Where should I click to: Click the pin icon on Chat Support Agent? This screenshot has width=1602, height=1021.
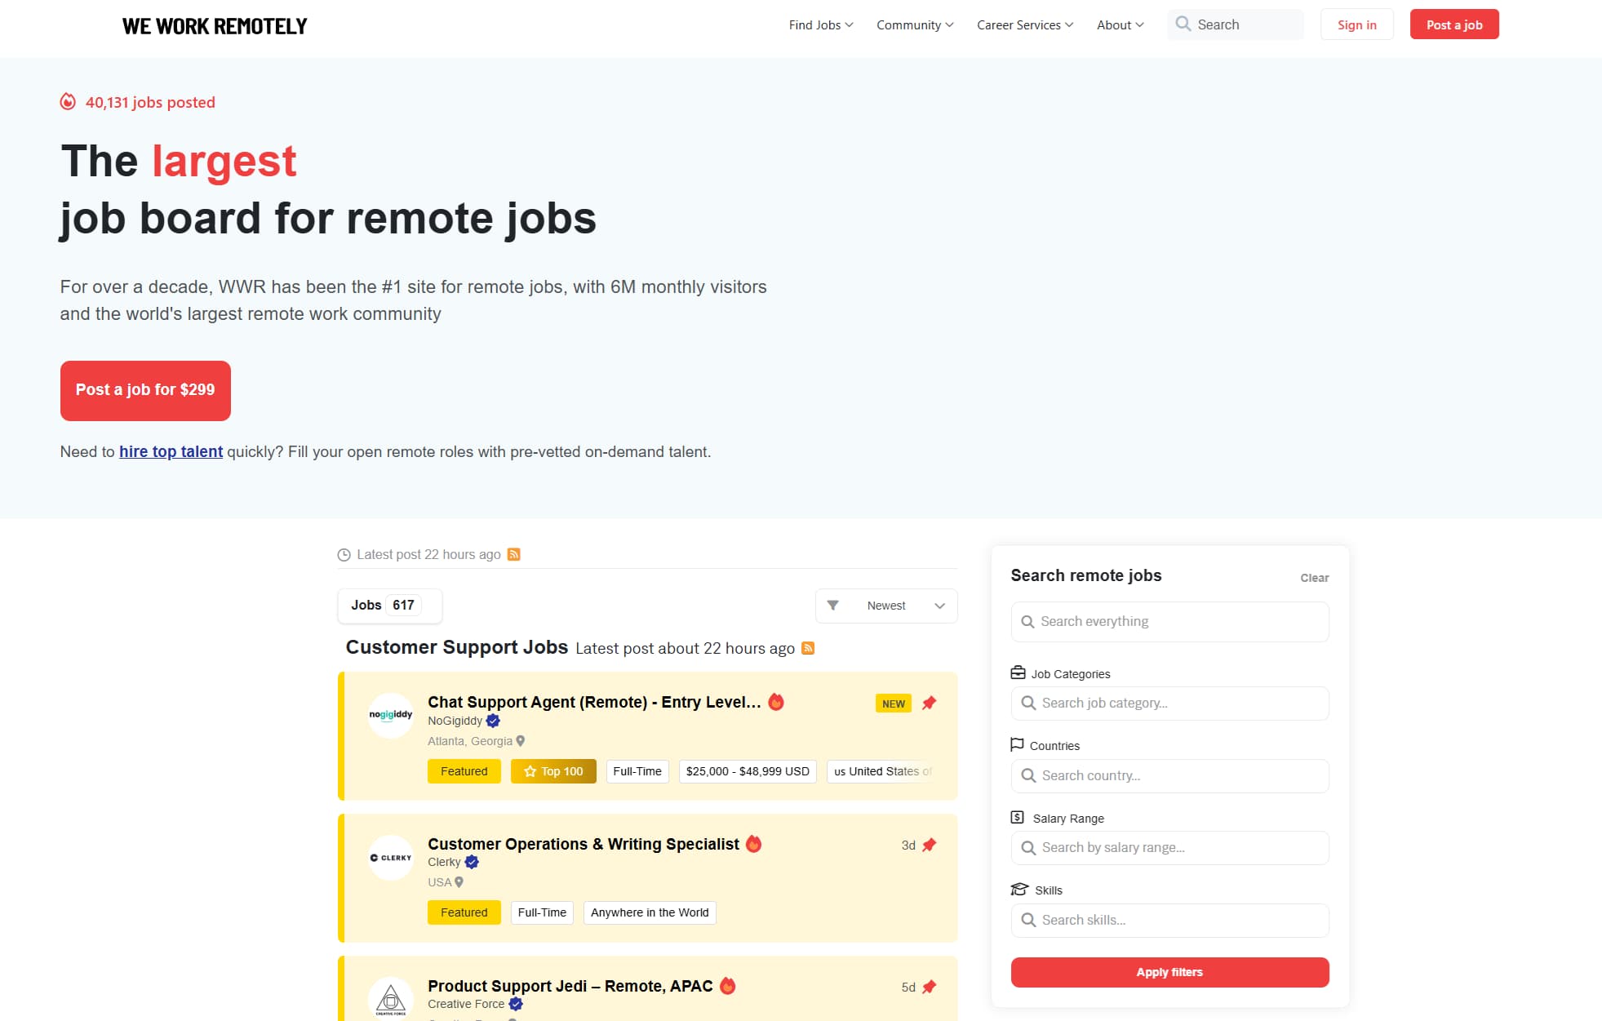pos(929,703)
